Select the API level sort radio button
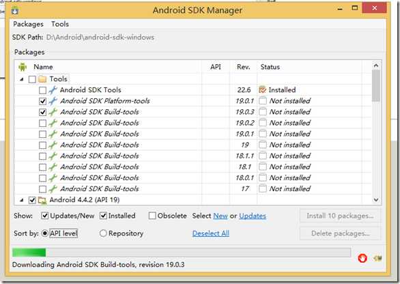Viewport: 400px width, 284px height. point(44,233)
